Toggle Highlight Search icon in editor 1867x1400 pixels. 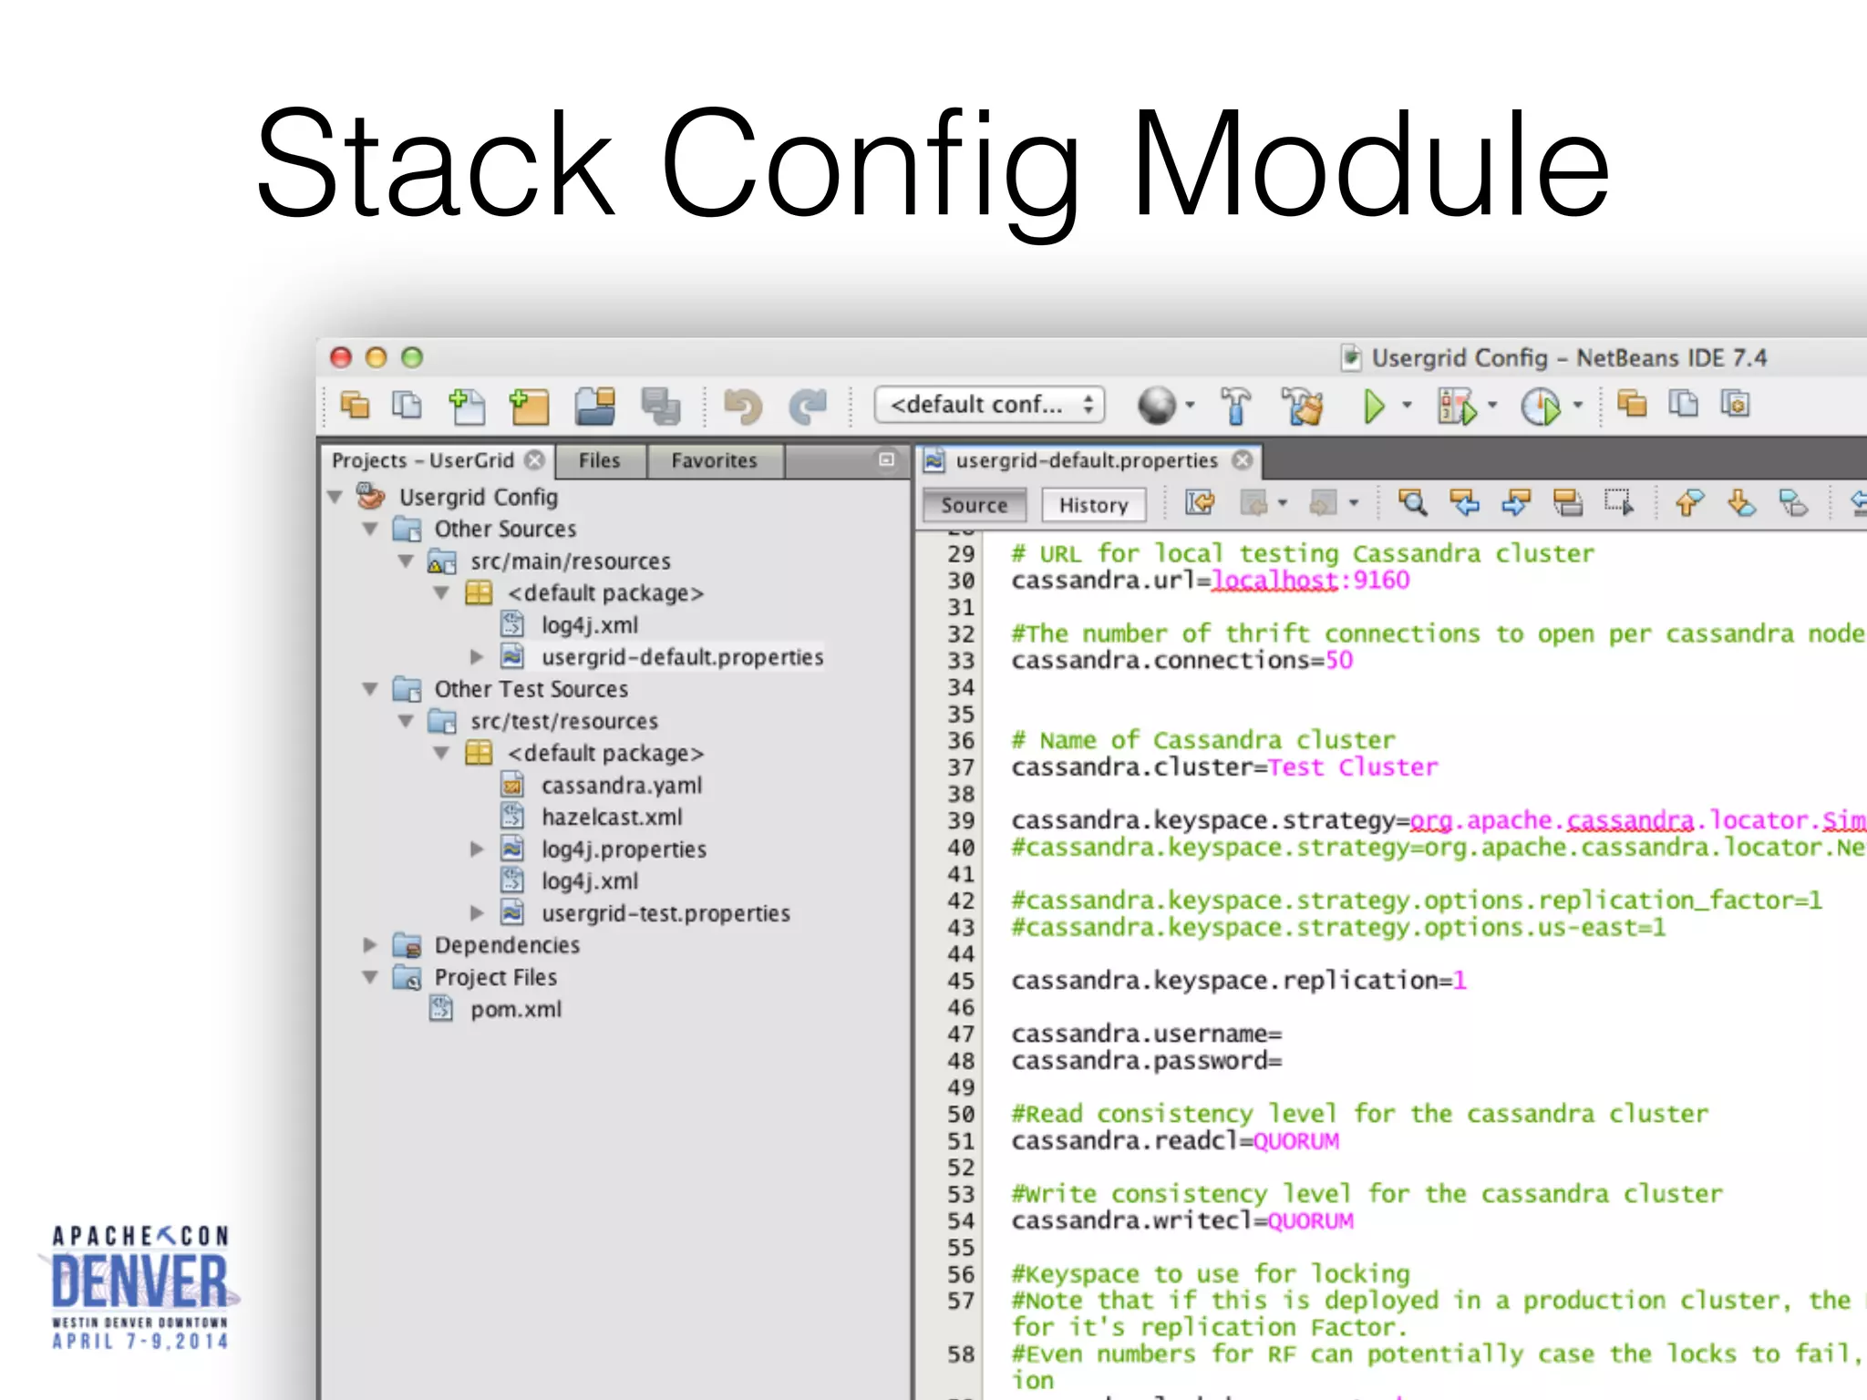1567,502
